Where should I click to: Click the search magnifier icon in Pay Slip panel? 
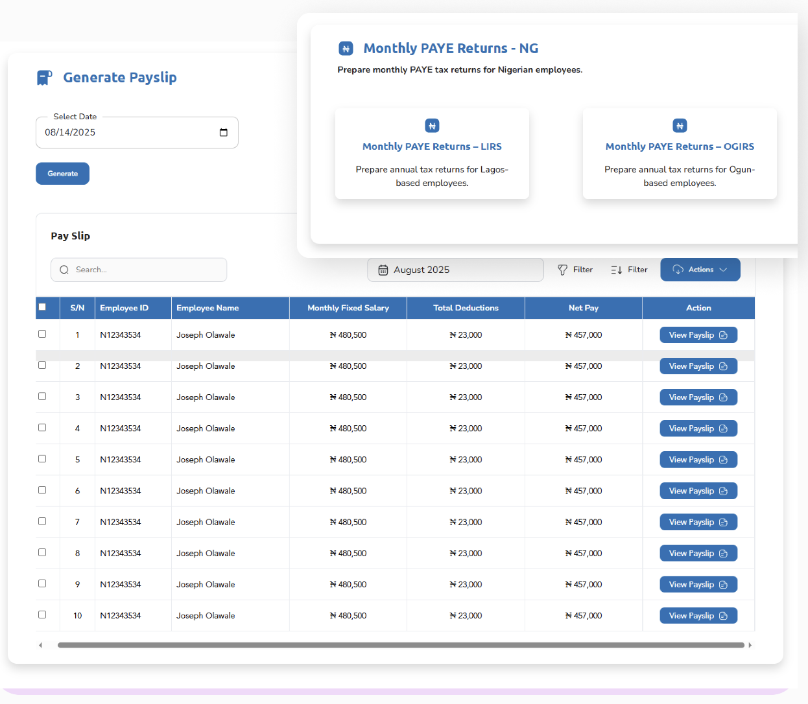click(64, 270)
